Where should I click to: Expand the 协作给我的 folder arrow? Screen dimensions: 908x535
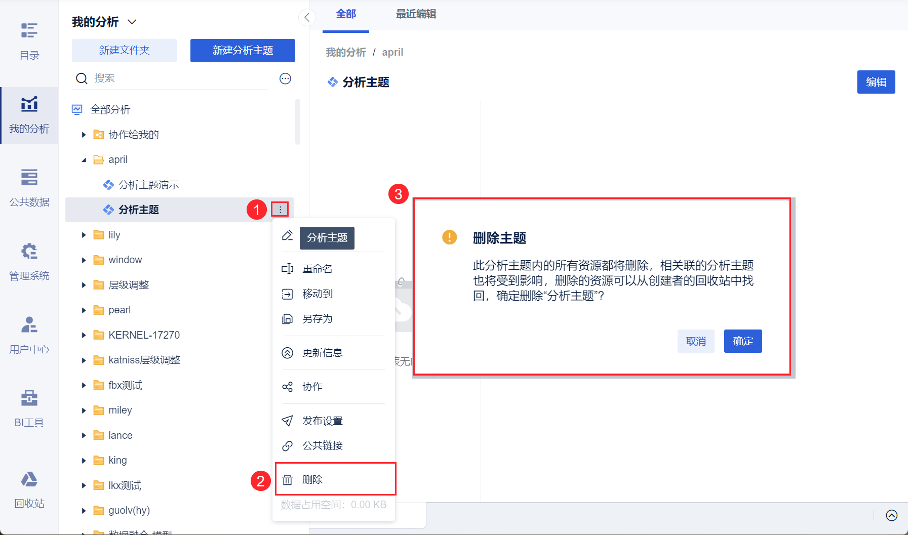click(x=84, y=135)
